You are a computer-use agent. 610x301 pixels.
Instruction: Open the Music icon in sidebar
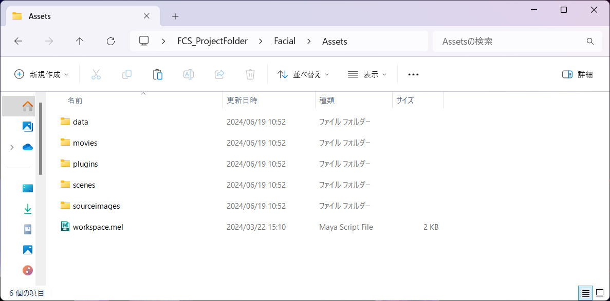28,270
